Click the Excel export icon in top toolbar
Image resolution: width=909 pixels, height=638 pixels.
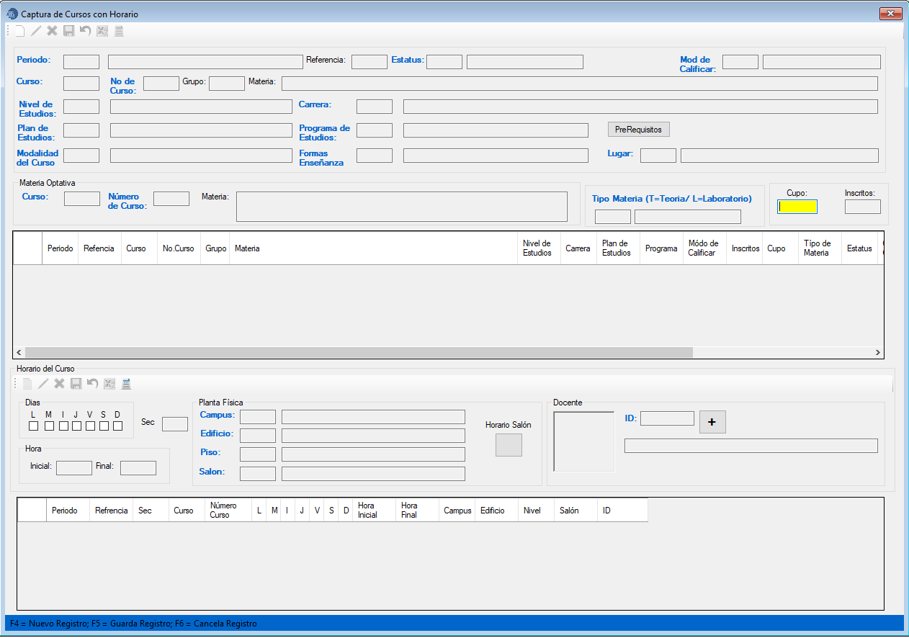[102, 31]
